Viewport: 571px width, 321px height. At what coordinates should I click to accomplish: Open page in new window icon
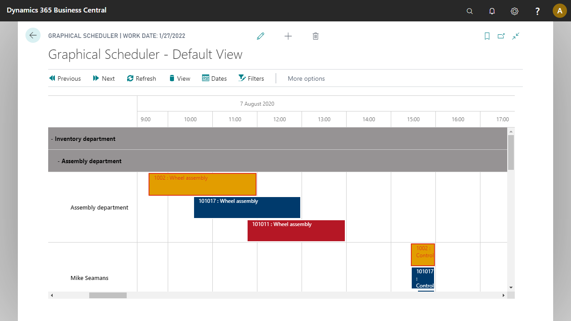click(501, 36)
